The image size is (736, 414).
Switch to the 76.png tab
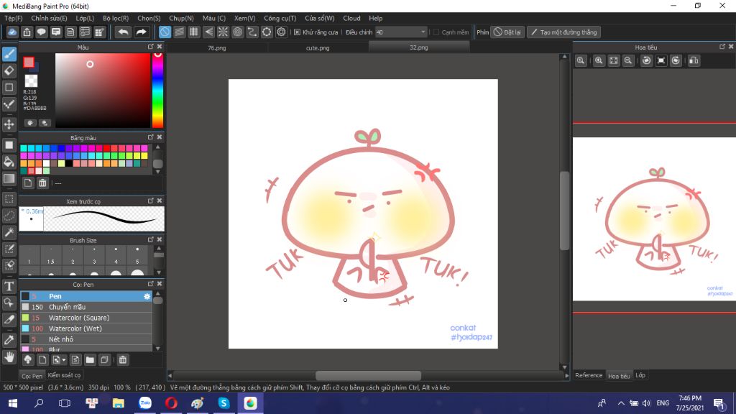point(217,47)
